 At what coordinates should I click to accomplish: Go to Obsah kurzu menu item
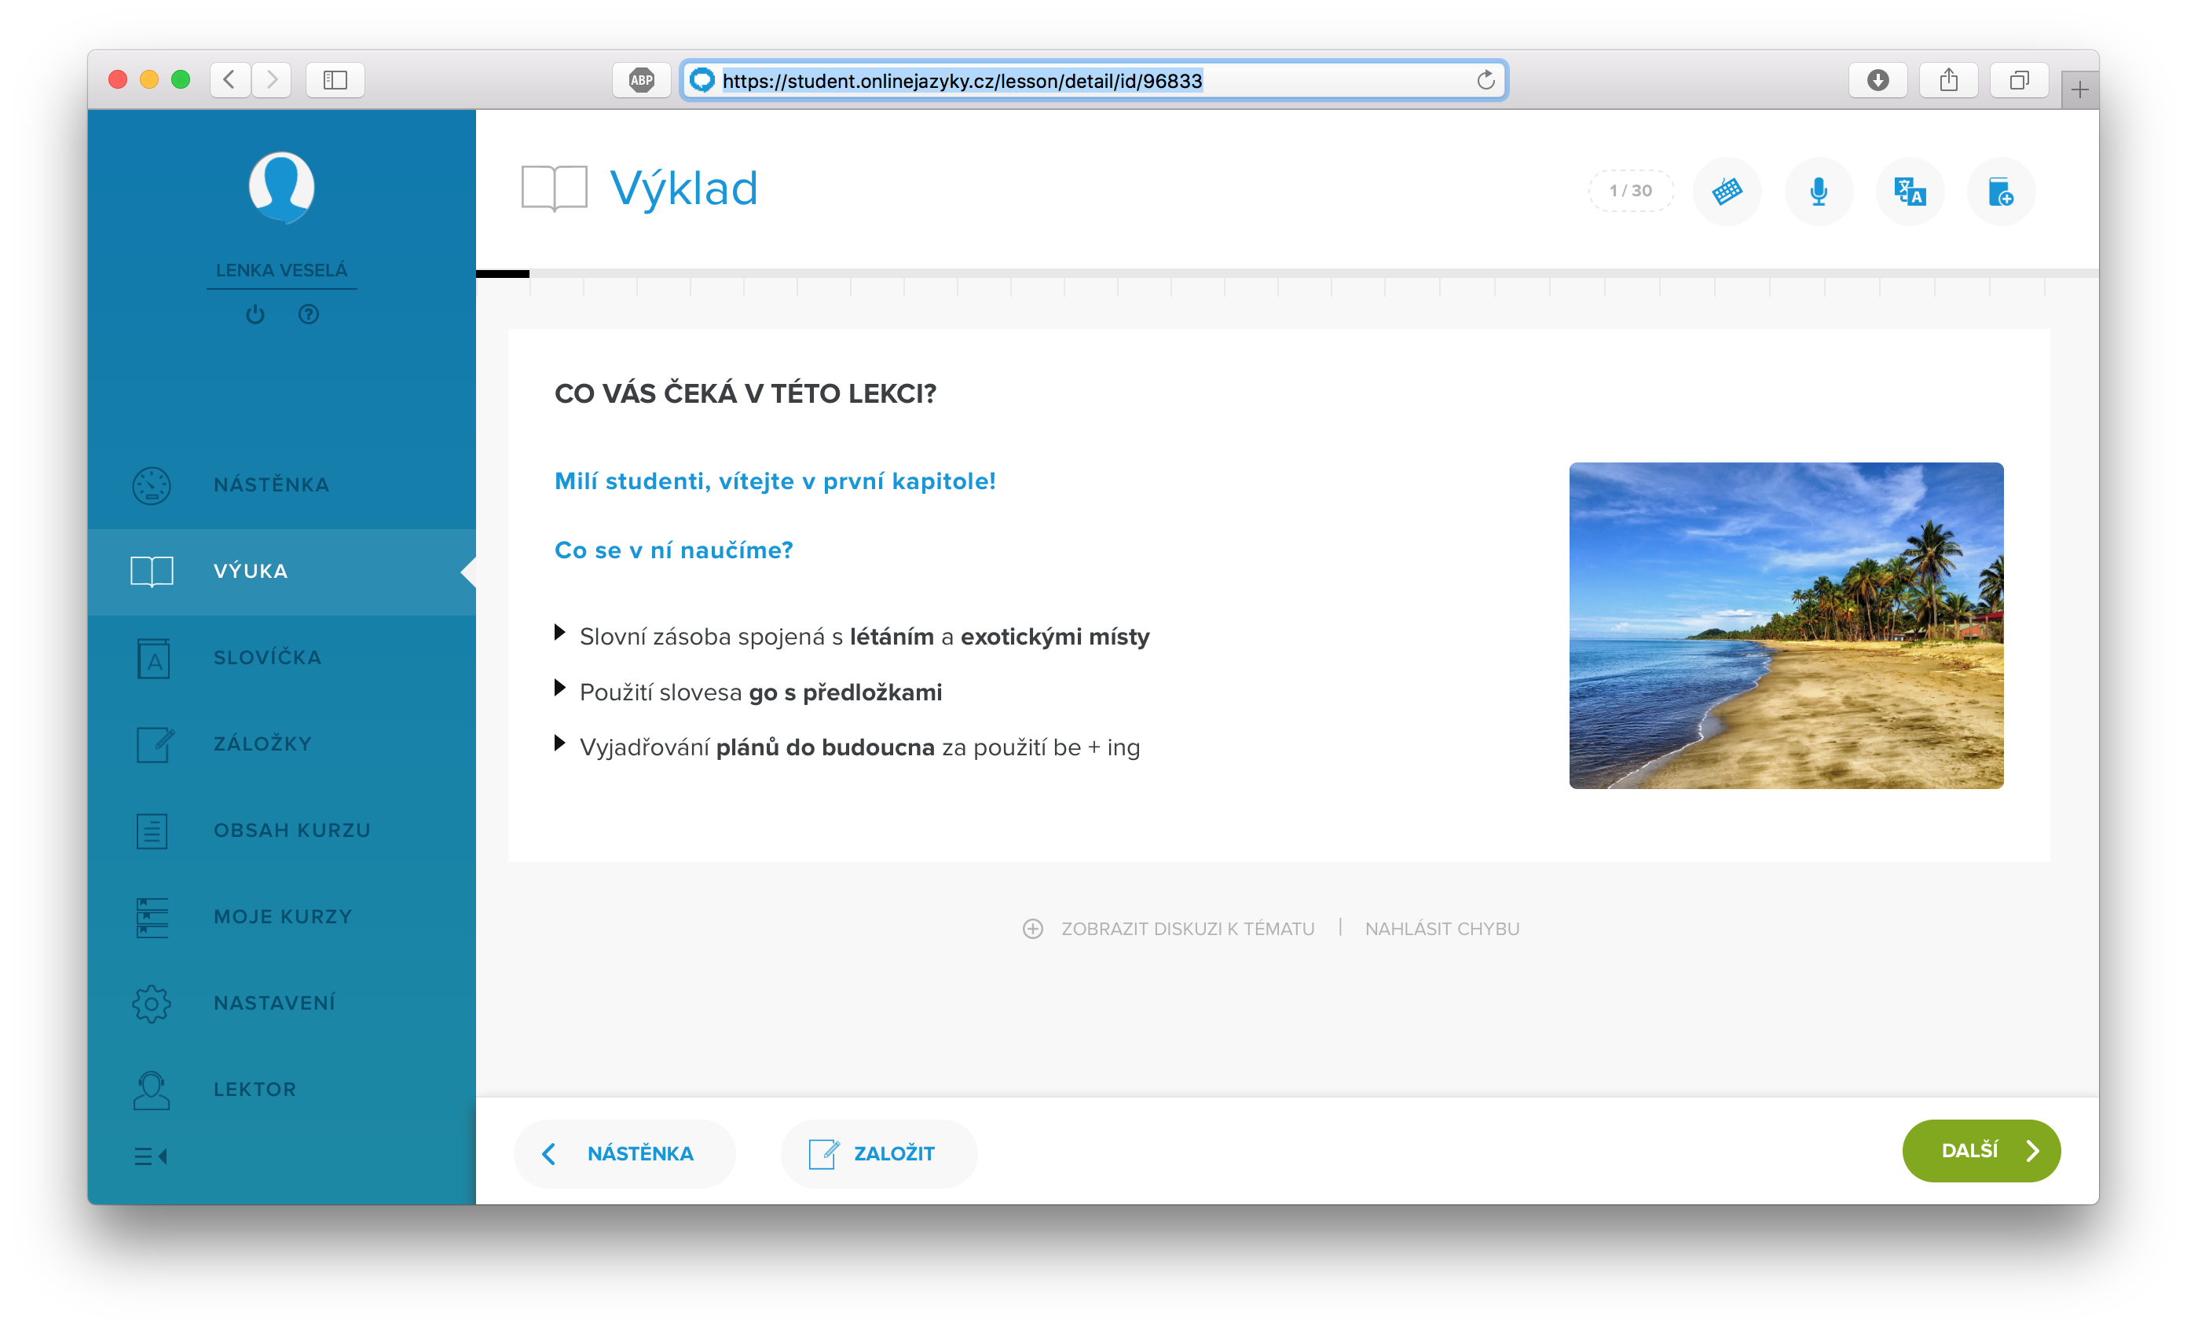click(x=291, y=831)
